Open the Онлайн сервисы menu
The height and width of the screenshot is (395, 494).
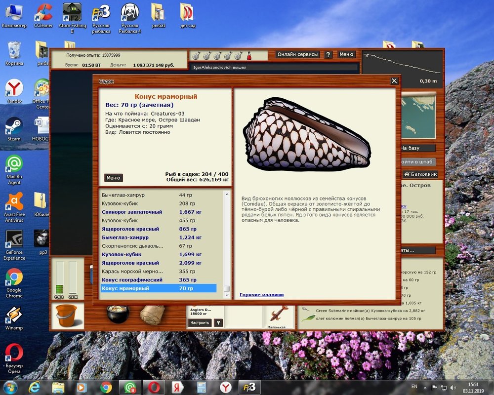point(297,55)
